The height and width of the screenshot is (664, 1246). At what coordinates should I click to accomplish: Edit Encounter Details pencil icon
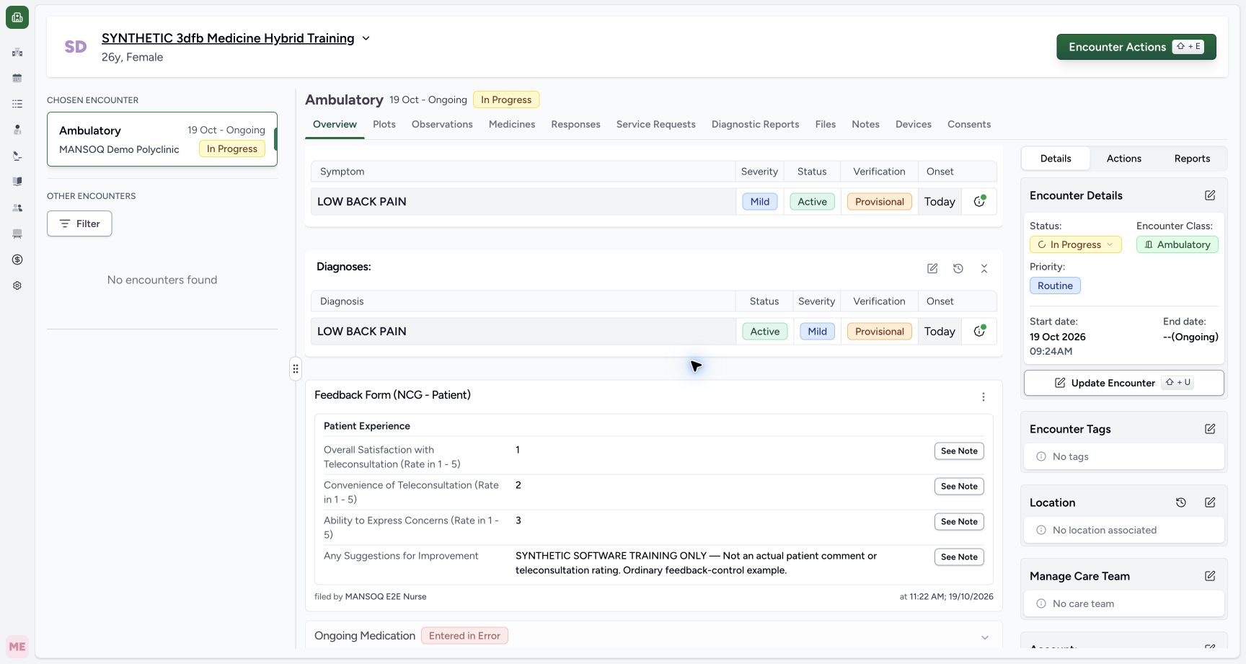point(1210,195)
